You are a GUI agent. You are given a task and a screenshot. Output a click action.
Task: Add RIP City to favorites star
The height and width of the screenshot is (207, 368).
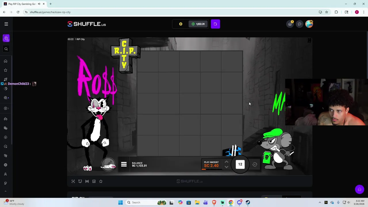101,181
